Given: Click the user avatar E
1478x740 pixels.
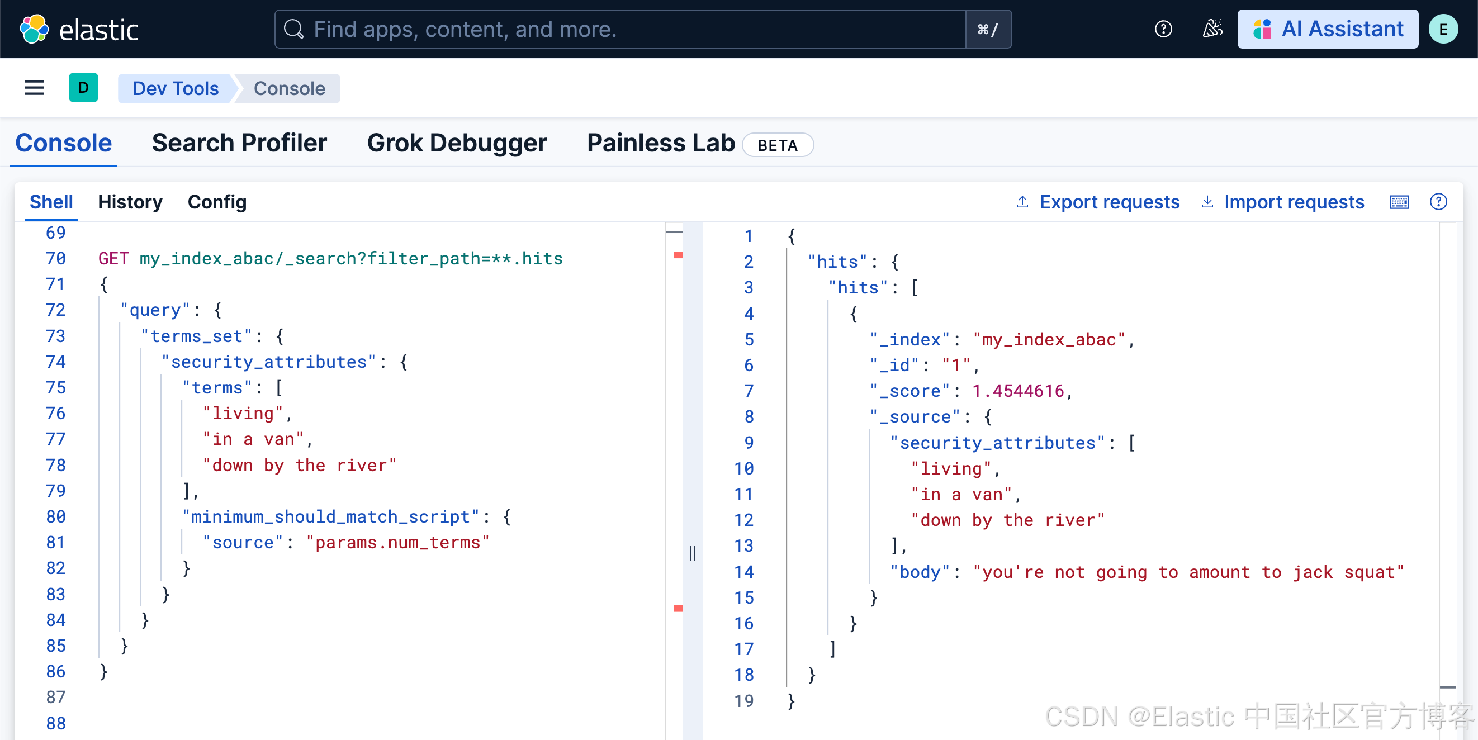Looking at the screenshot, I should point(1442,29).
